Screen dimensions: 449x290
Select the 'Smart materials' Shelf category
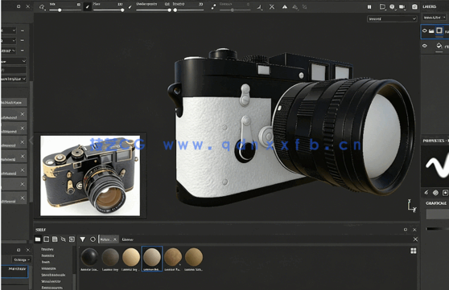pyautogui.click(x=53, y=275)
